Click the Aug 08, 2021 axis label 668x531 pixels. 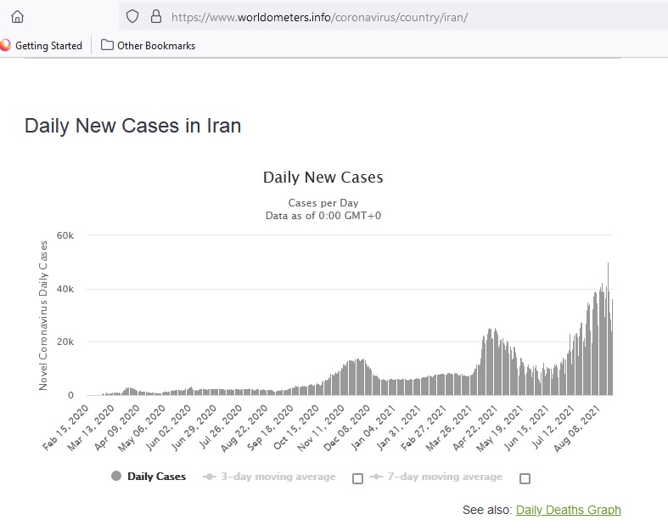[x=577, y=427]
